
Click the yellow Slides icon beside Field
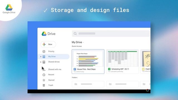[x=143, y=69]
